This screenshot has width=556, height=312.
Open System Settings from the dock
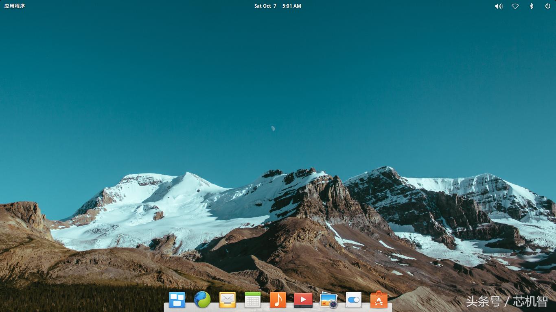(x=354, y=300)
